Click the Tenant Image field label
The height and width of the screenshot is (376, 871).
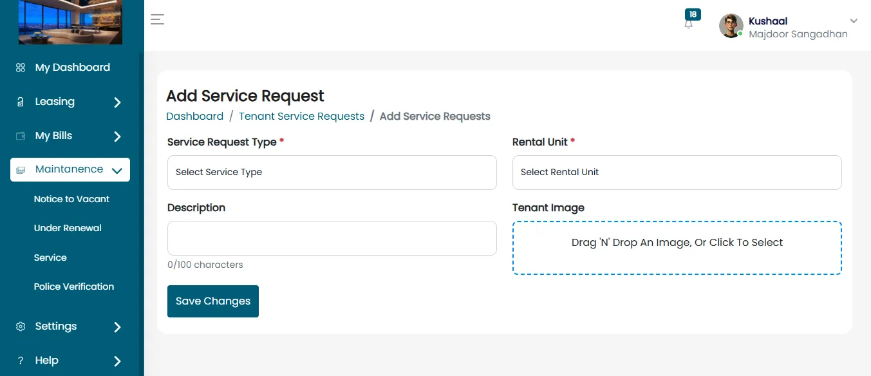[x=548, y=208]
